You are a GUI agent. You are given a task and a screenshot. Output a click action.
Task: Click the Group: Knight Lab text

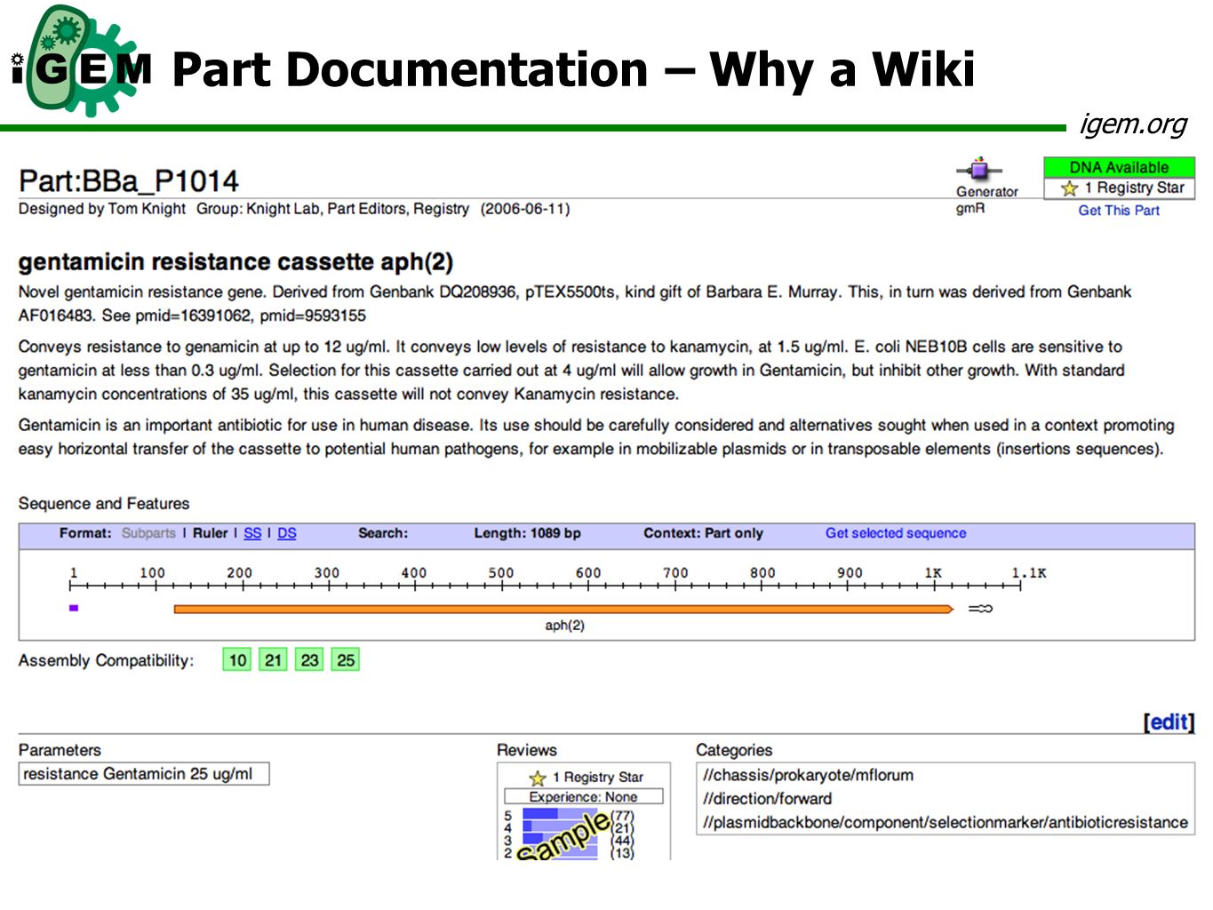(258, 209)
